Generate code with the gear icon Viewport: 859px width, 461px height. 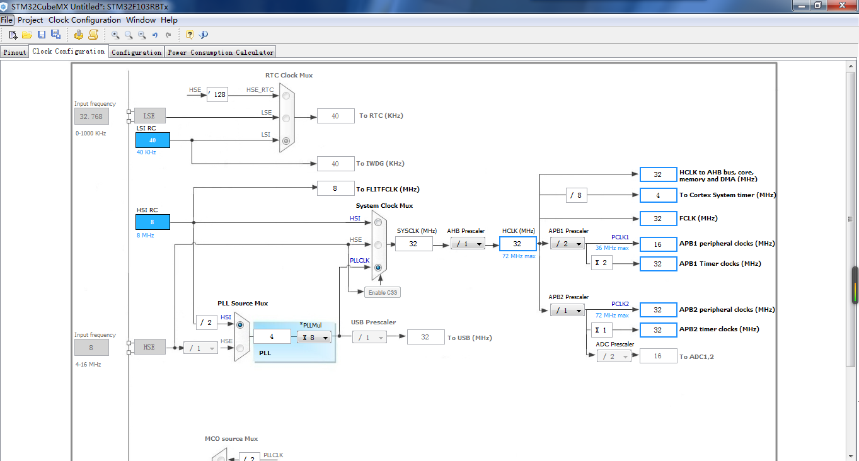79,35
